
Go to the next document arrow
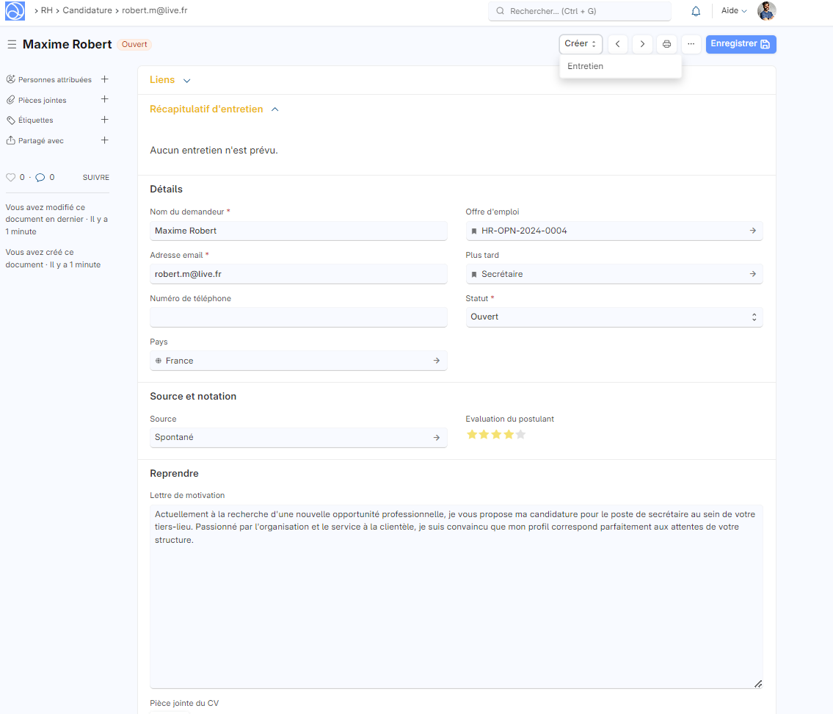click(642, 44)
